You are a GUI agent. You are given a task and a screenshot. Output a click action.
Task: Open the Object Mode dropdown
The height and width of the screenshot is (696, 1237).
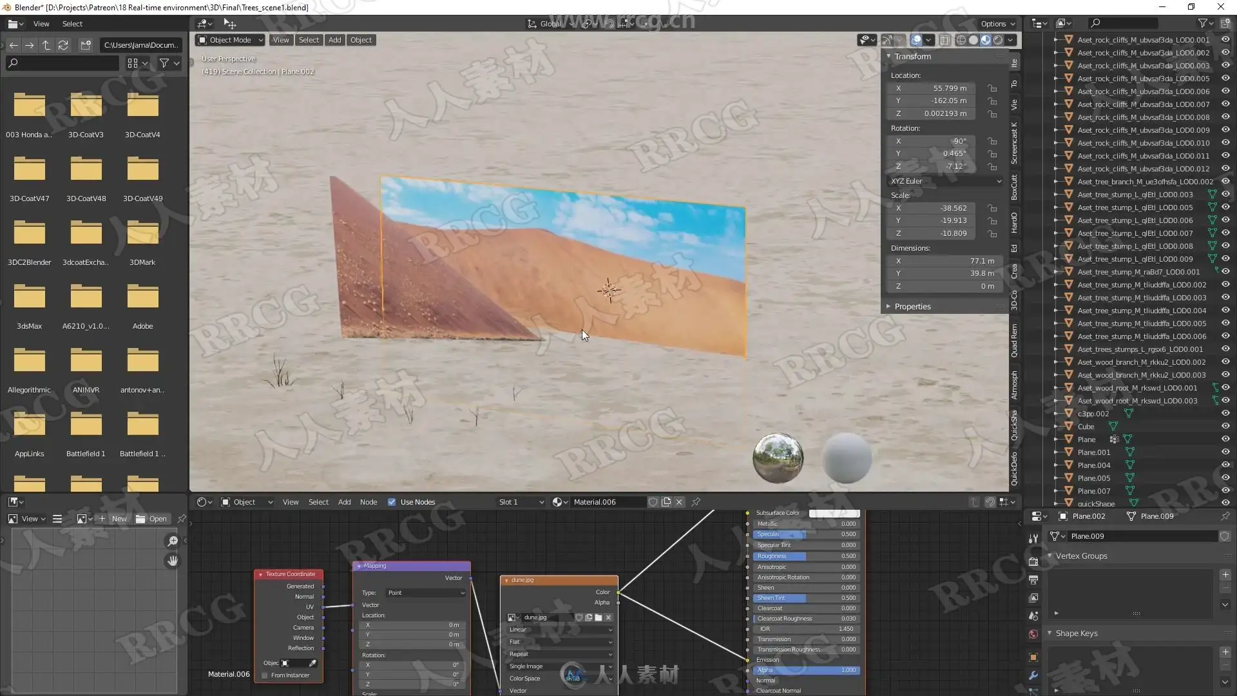(x=230, y=40)
